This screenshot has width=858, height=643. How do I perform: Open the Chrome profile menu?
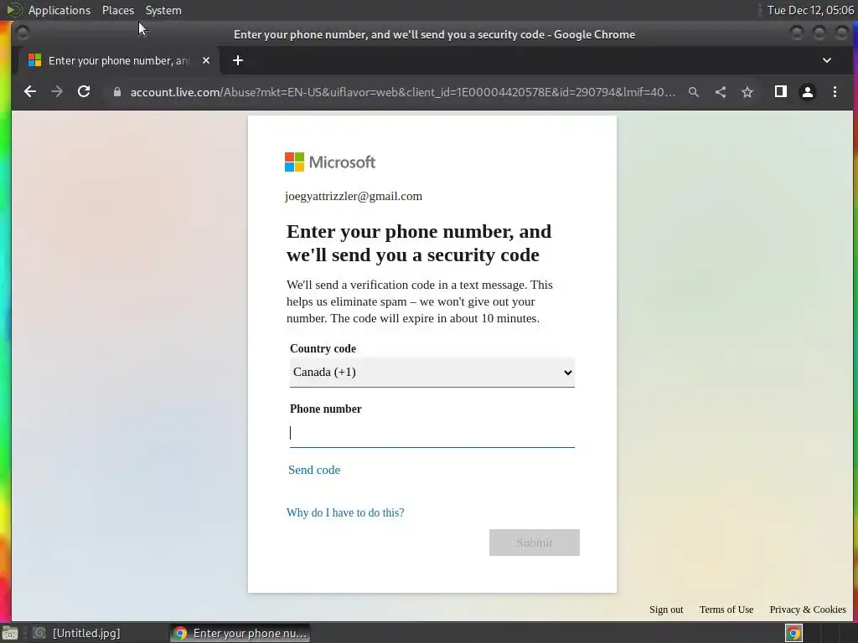808,92
